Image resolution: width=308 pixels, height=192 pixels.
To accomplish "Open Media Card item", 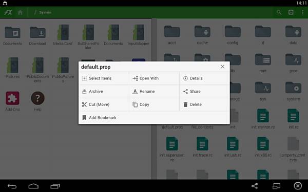I will tap(63, 35).
